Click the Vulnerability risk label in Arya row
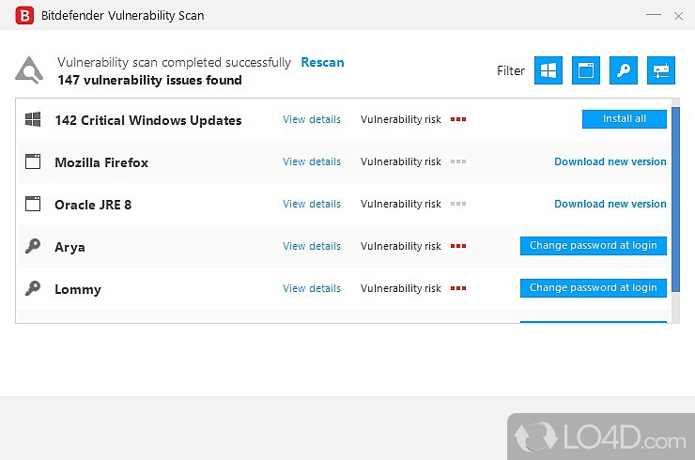Screen dimensions: 695x460 pyautogui.click(x=401, y=246)
